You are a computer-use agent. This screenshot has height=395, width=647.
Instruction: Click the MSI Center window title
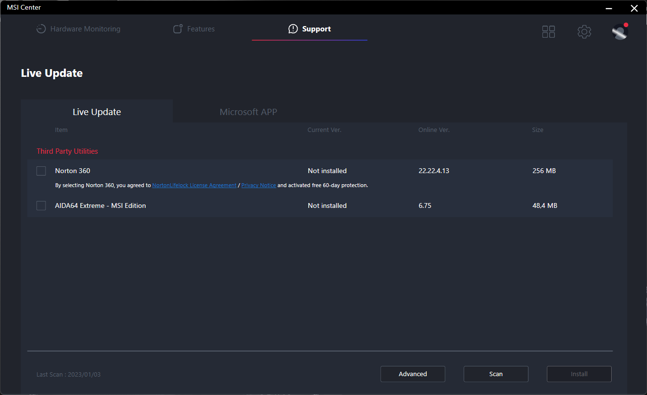pos(24,7)
